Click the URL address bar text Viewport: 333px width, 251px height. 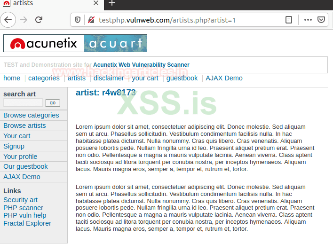point(167,20)
